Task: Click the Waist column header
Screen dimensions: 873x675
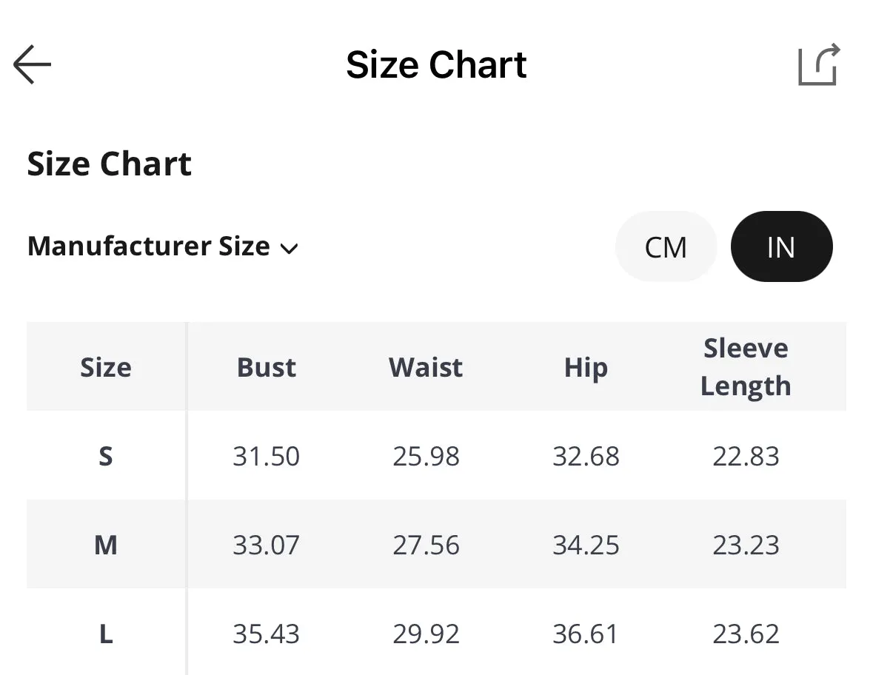Action: point(426,367)
